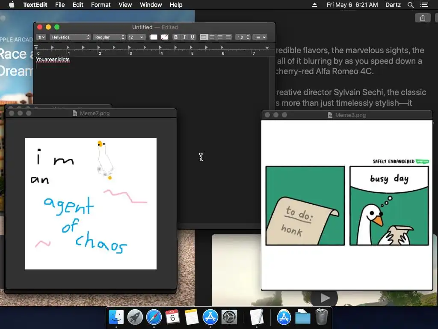This screenshot has width=438, height=329.
Task: Click the Dartz user name
Action: point(393,5)
